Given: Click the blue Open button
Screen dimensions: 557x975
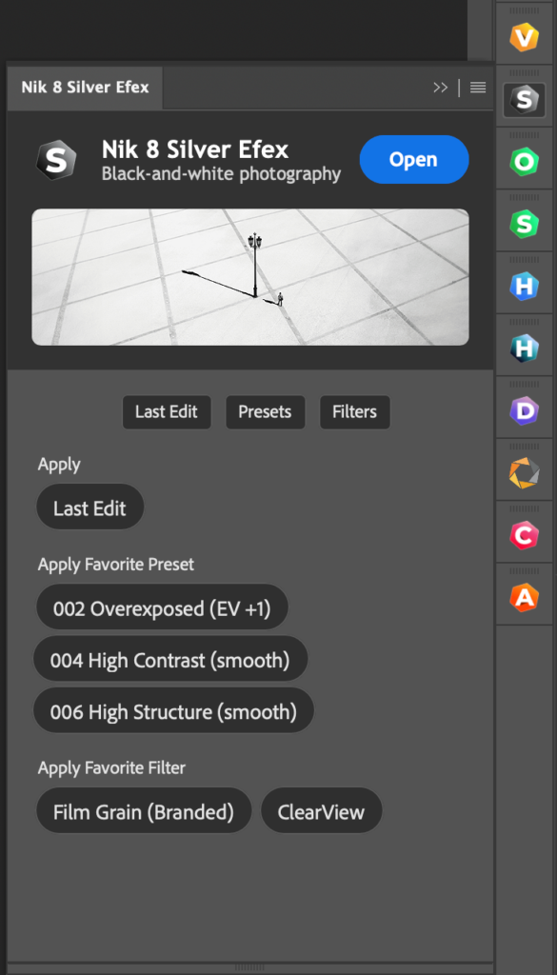Looking at the screenshot, I should (x=414, y=160).
